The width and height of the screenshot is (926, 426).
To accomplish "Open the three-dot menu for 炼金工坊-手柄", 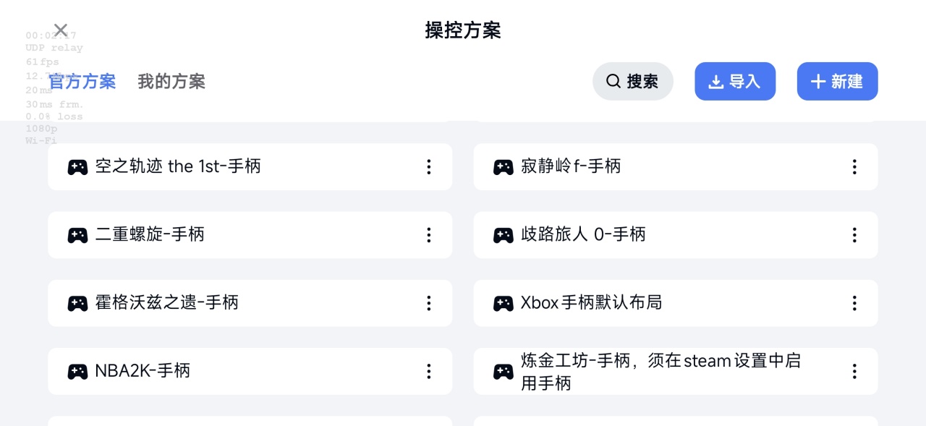I will pos(854,371).
